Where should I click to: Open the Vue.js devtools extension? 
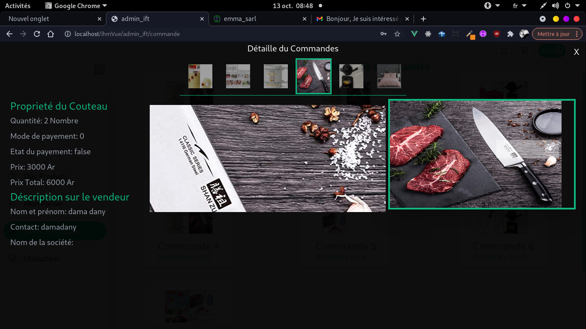(x=414, y=34)
